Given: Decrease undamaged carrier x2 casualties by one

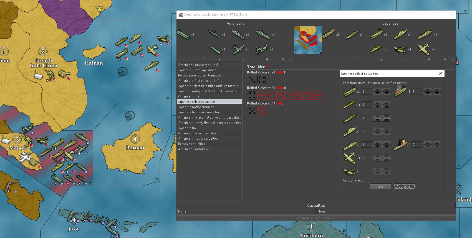Looking at the screenshot, I should [377, 93].
